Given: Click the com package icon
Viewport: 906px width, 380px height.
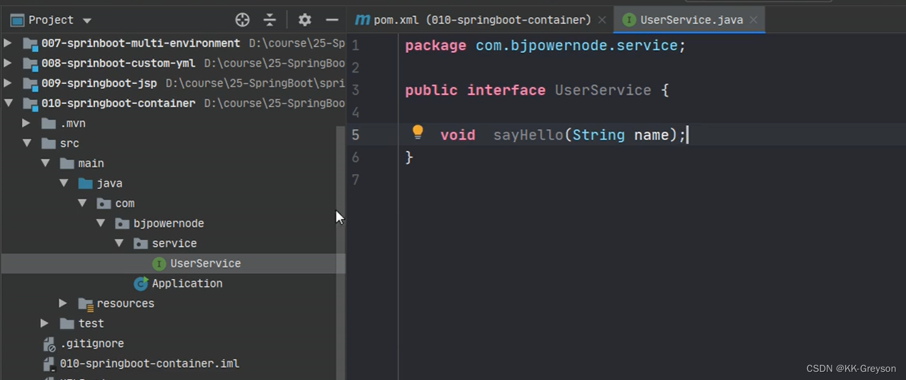Looking at the screenshot, I should click(x=104, y=203).
